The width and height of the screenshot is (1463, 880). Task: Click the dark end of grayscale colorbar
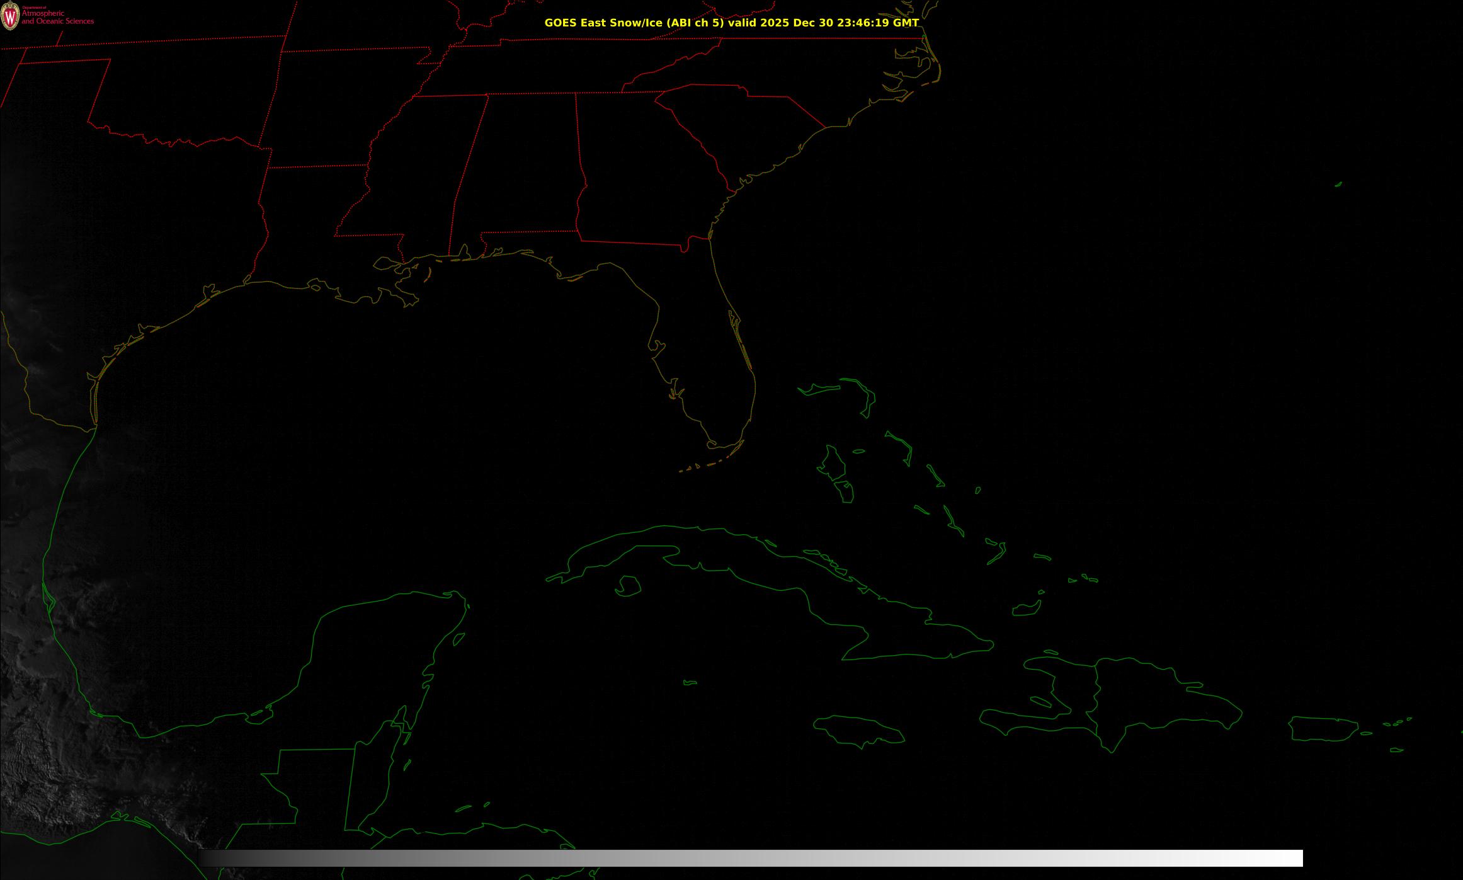coord(205,858)
